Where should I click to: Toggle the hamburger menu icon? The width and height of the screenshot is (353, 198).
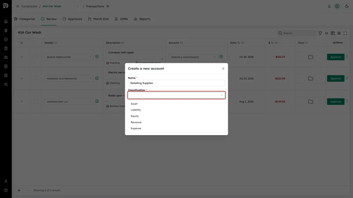tap(18, 6)
